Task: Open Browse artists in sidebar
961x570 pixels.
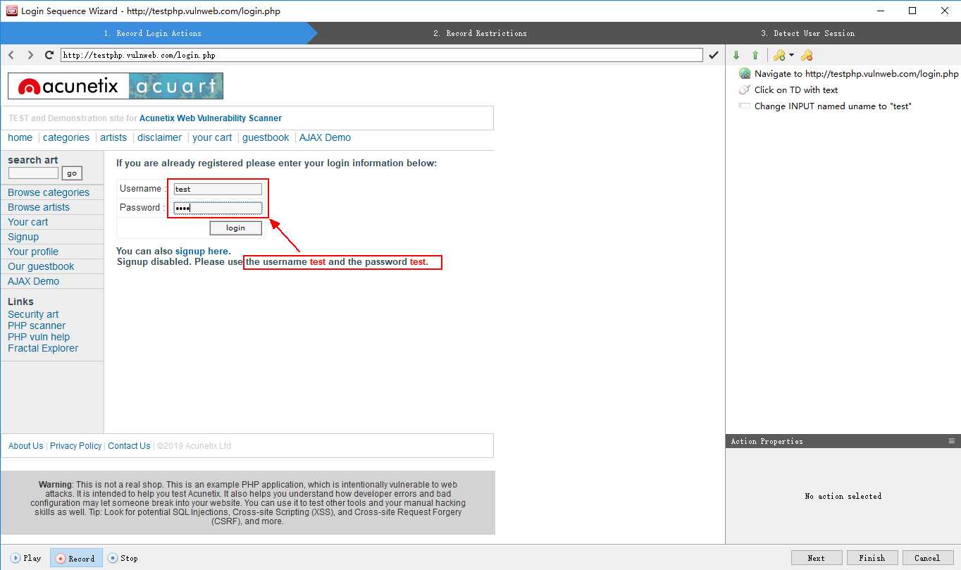Action: click(39, 207)
